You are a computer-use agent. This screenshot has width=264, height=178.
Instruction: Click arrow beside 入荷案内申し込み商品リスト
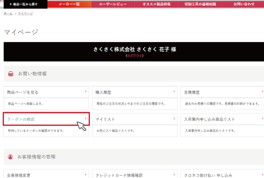coord(262,119)
